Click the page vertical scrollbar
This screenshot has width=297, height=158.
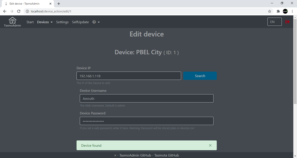pos(295,61)
